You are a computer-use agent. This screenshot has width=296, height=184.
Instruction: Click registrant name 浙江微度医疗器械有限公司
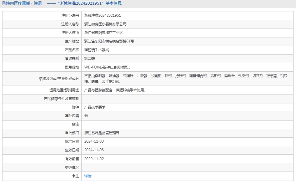click(x=105, y=24)
